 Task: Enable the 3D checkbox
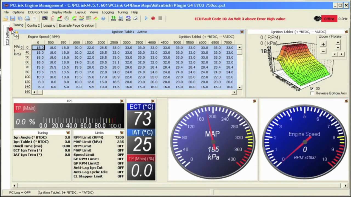pyautogui.click(x=312, y=89)
